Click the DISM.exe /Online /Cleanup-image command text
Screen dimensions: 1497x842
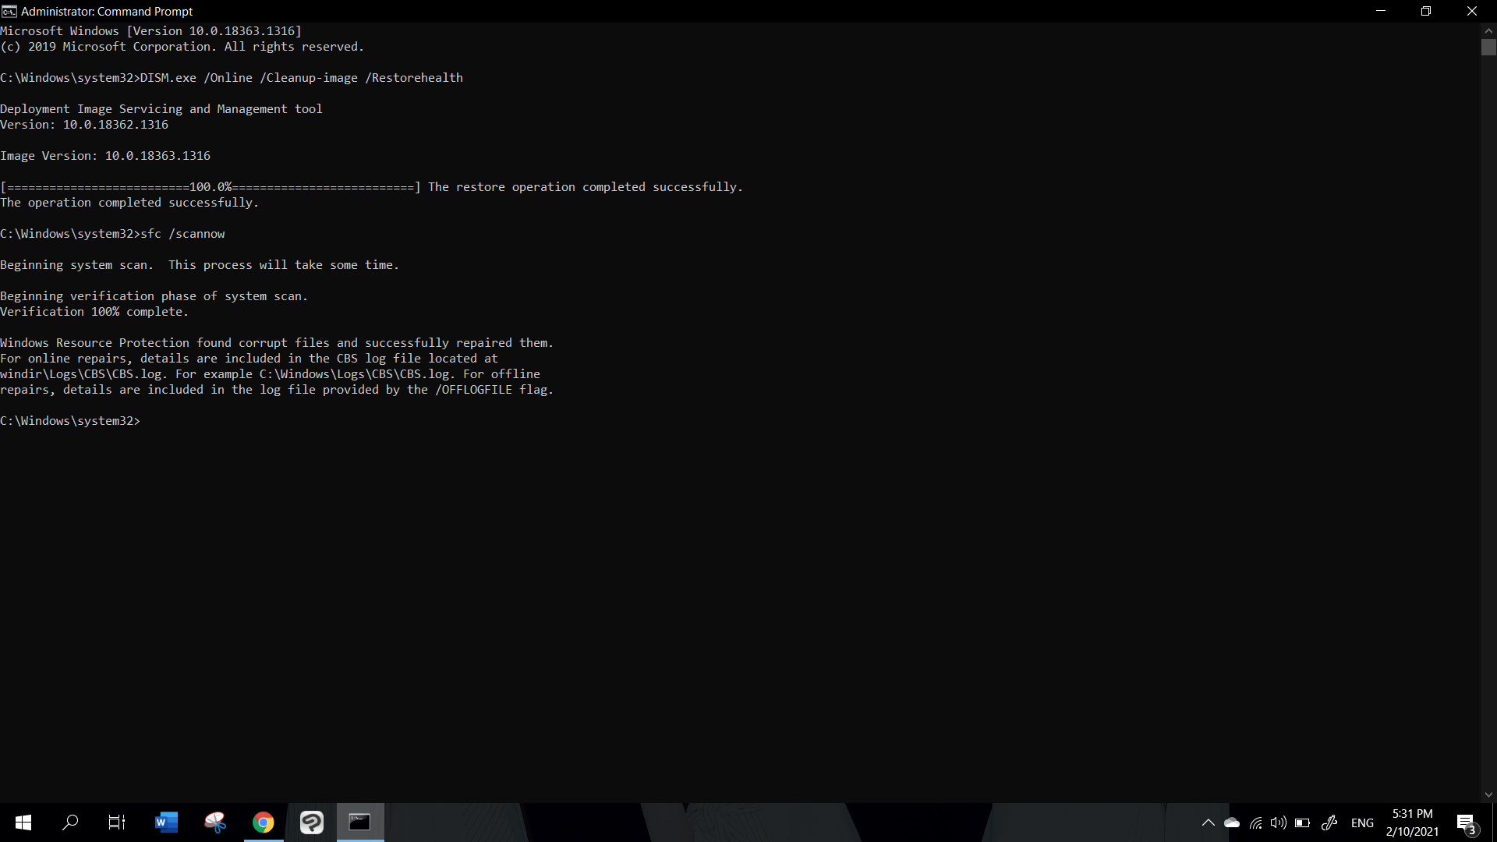(x=302, y=78)
